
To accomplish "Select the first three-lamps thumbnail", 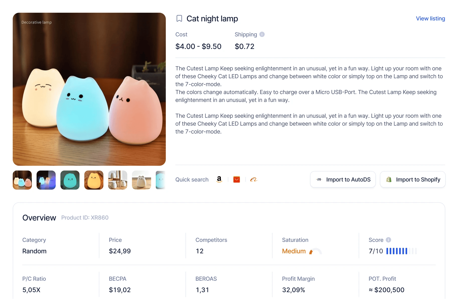I will (22, 180).
